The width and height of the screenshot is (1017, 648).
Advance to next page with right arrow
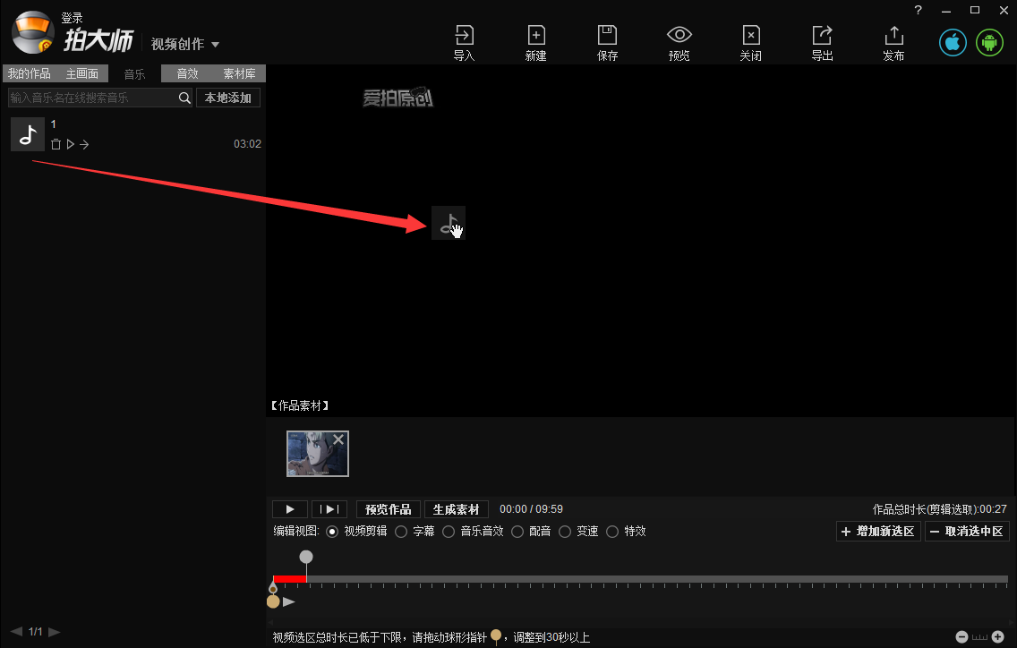pyautogui.click(x=54, y=631)
